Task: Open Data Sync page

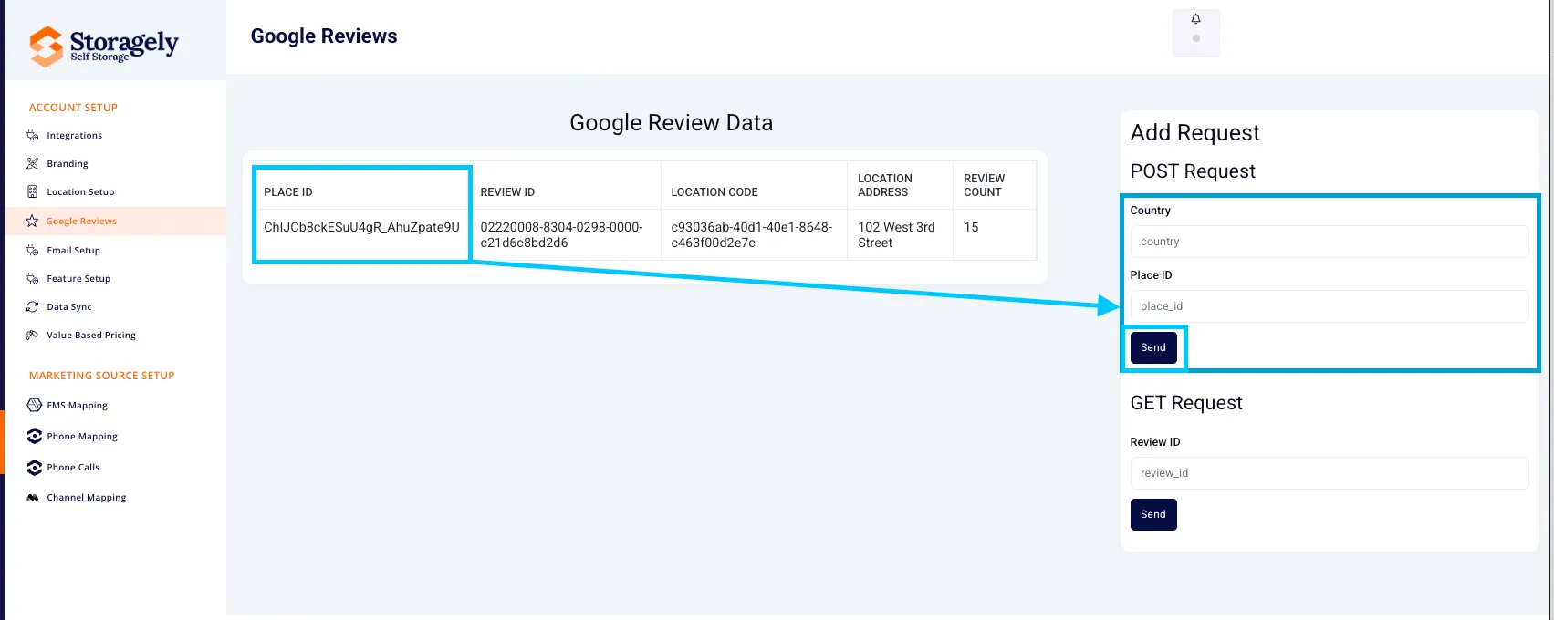Action: pos(69,307)
